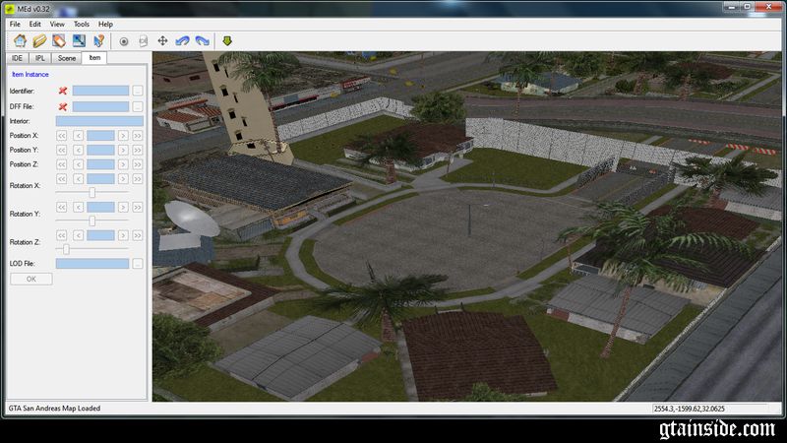Click coordinates readout in status bar
The image size is (787, 443).
click(690, 409)
